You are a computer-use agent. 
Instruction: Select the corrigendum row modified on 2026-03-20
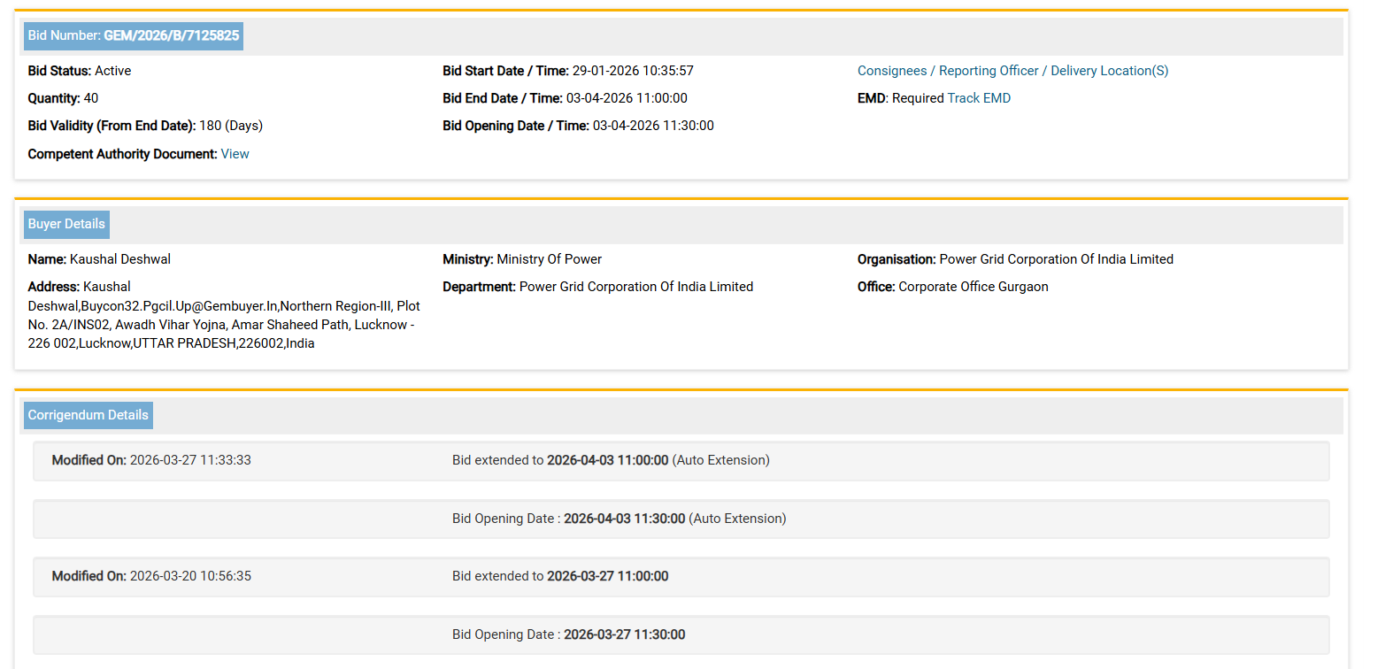tap(681, 577)
